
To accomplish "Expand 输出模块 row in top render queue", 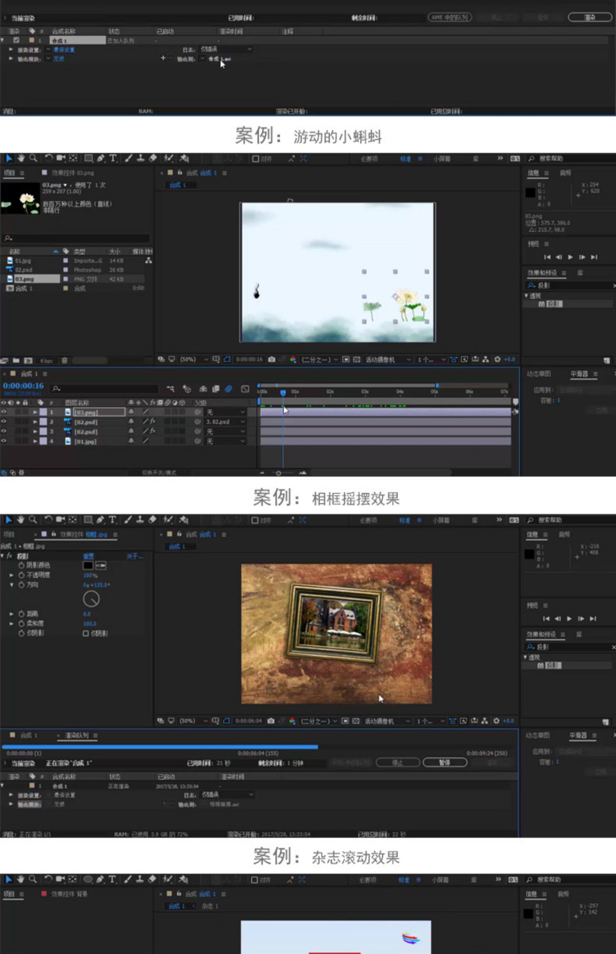I will coord(11,59).
